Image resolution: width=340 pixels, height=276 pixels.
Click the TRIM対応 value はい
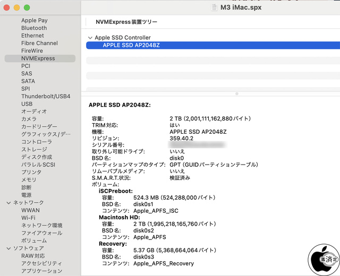175,125
